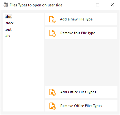Open the title bar tools app icon
The width and height of the screenshot is (120, 115).
pos(6,5)
